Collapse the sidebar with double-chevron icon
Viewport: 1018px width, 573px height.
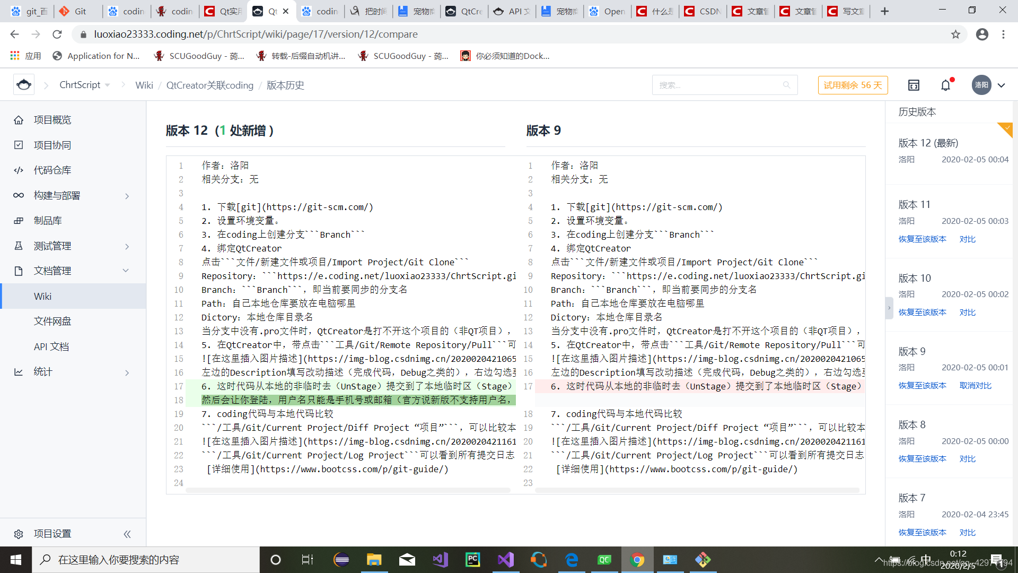127,534
